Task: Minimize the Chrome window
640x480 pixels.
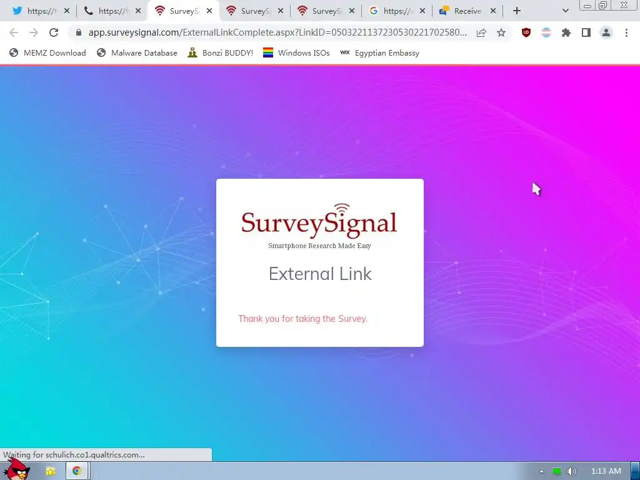Action: point(587,5)
